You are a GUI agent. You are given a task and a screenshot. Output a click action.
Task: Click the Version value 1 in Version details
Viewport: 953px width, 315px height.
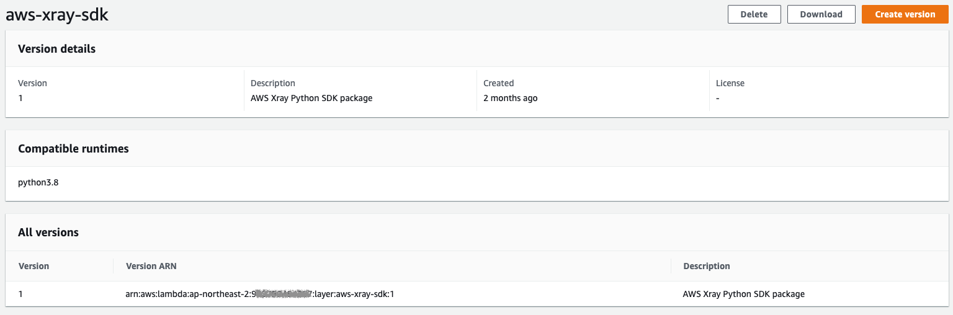coord(20,98)
